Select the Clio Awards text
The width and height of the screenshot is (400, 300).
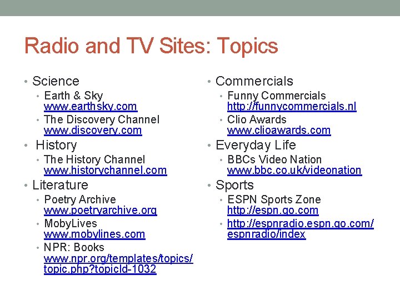(257, 119)
